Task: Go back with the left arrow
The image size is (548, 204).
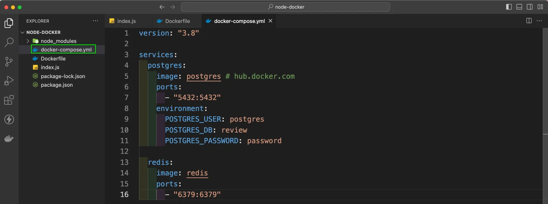Action: click(x=162, y=7)
